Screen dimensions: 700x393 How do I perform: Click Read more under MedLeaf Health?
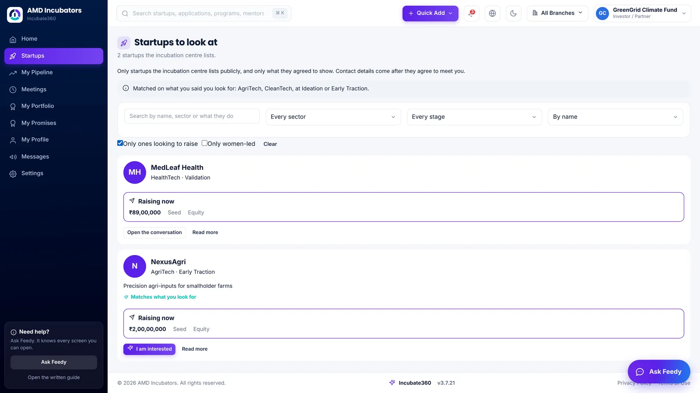pos(205,232)
